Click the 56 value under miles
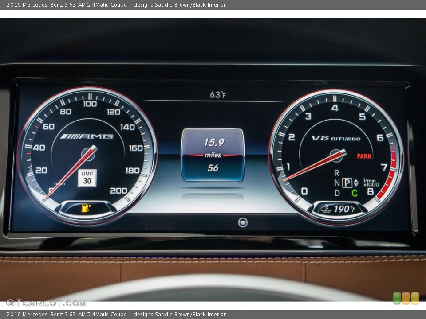Image resolution: width=426 pixels, height=319 pixels. click(x=213, y=168)
